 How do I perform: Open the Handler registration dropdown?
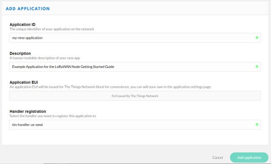point(135,125)
